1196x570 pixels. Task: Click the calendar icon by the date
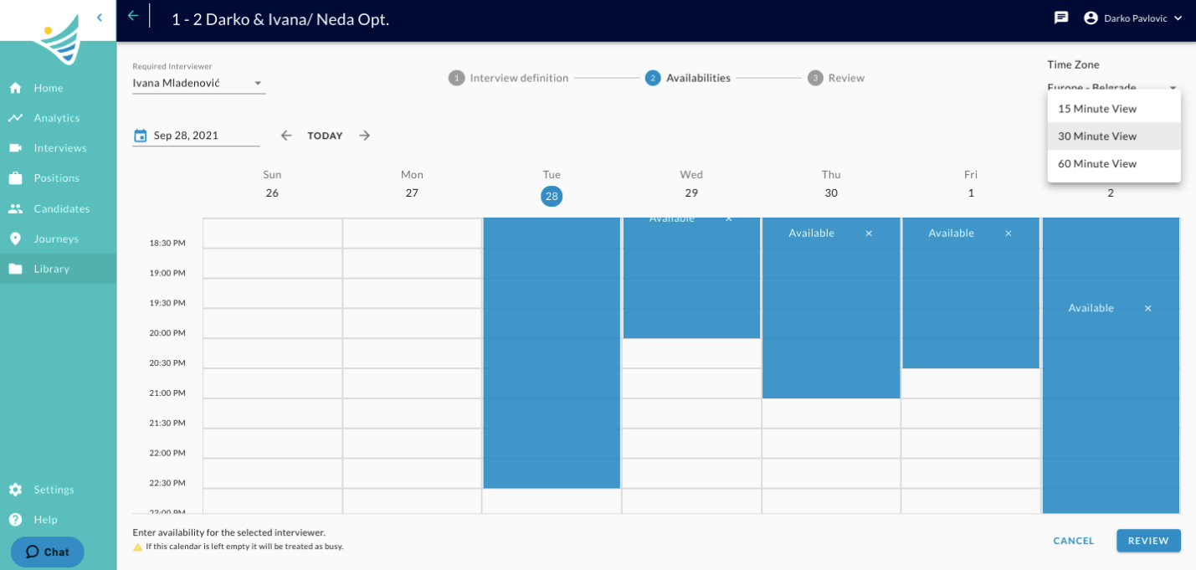tap(141, 136)
